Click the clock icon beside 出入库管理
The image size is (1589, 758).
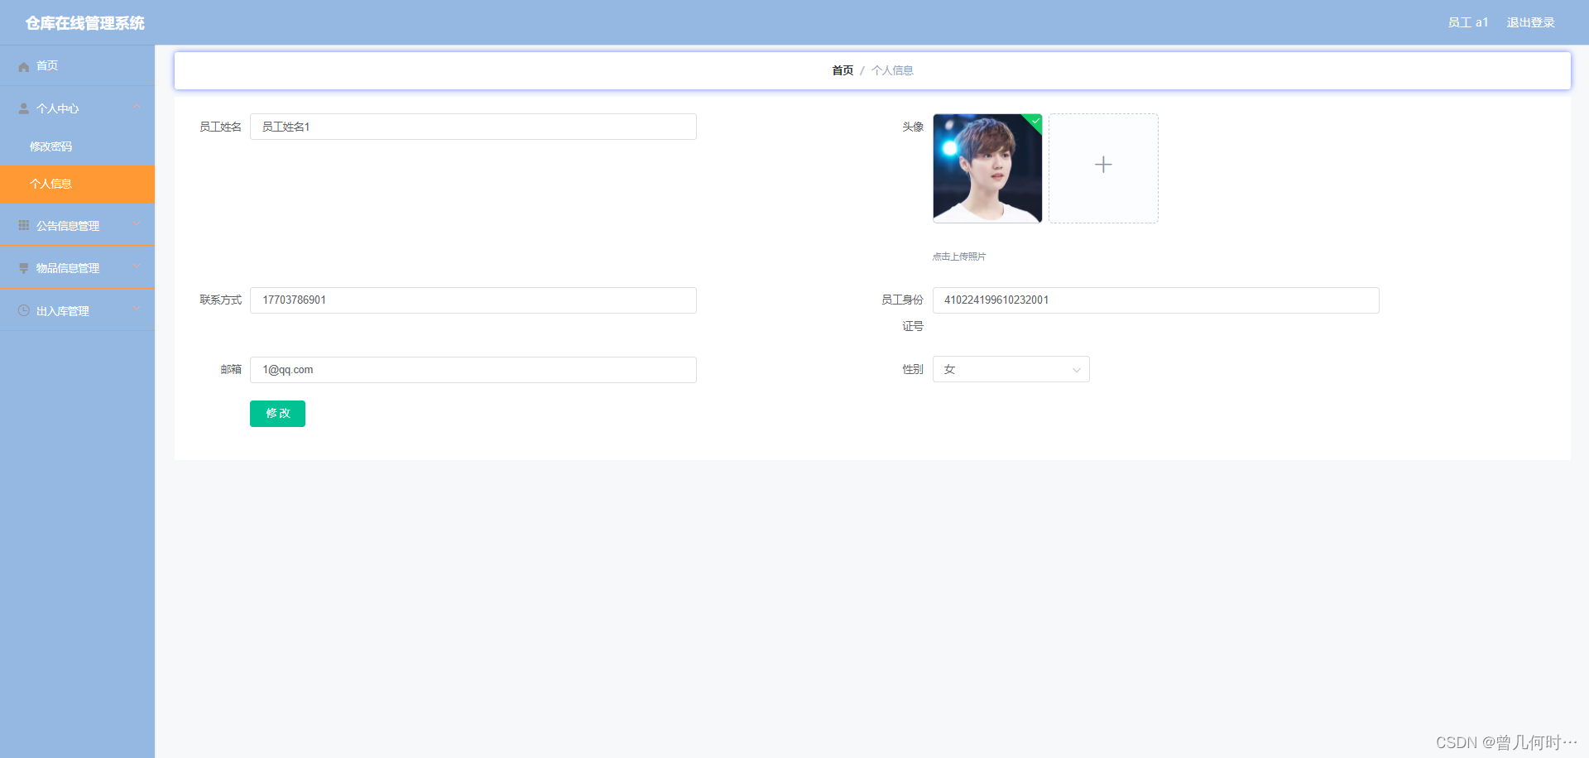[24, 310]
